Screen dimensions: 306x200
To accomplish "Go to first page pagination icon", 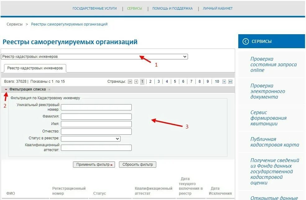I will tap(130, 81).
